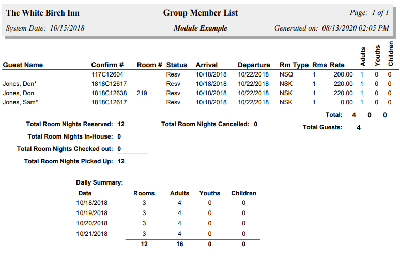Screen dimensions: 400x259
Task: Select the 10/20/2018 row in Daily Summary
Action: point(92,223)
